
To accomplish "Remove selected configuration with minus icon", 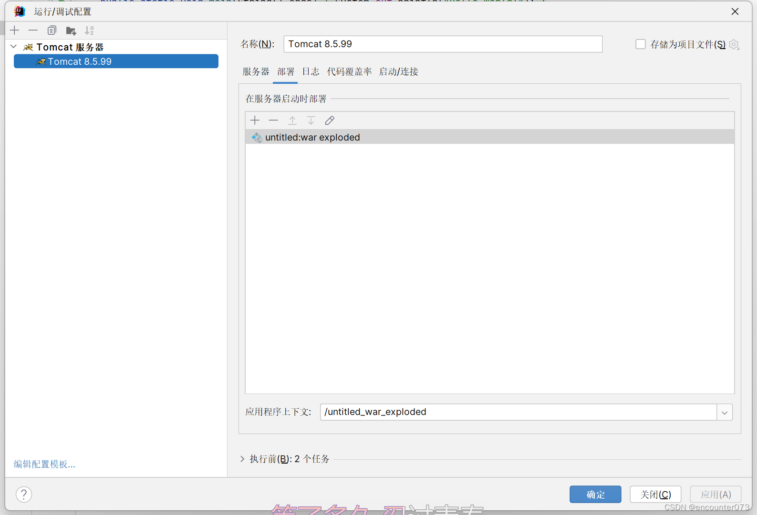I will pos(33,30).
